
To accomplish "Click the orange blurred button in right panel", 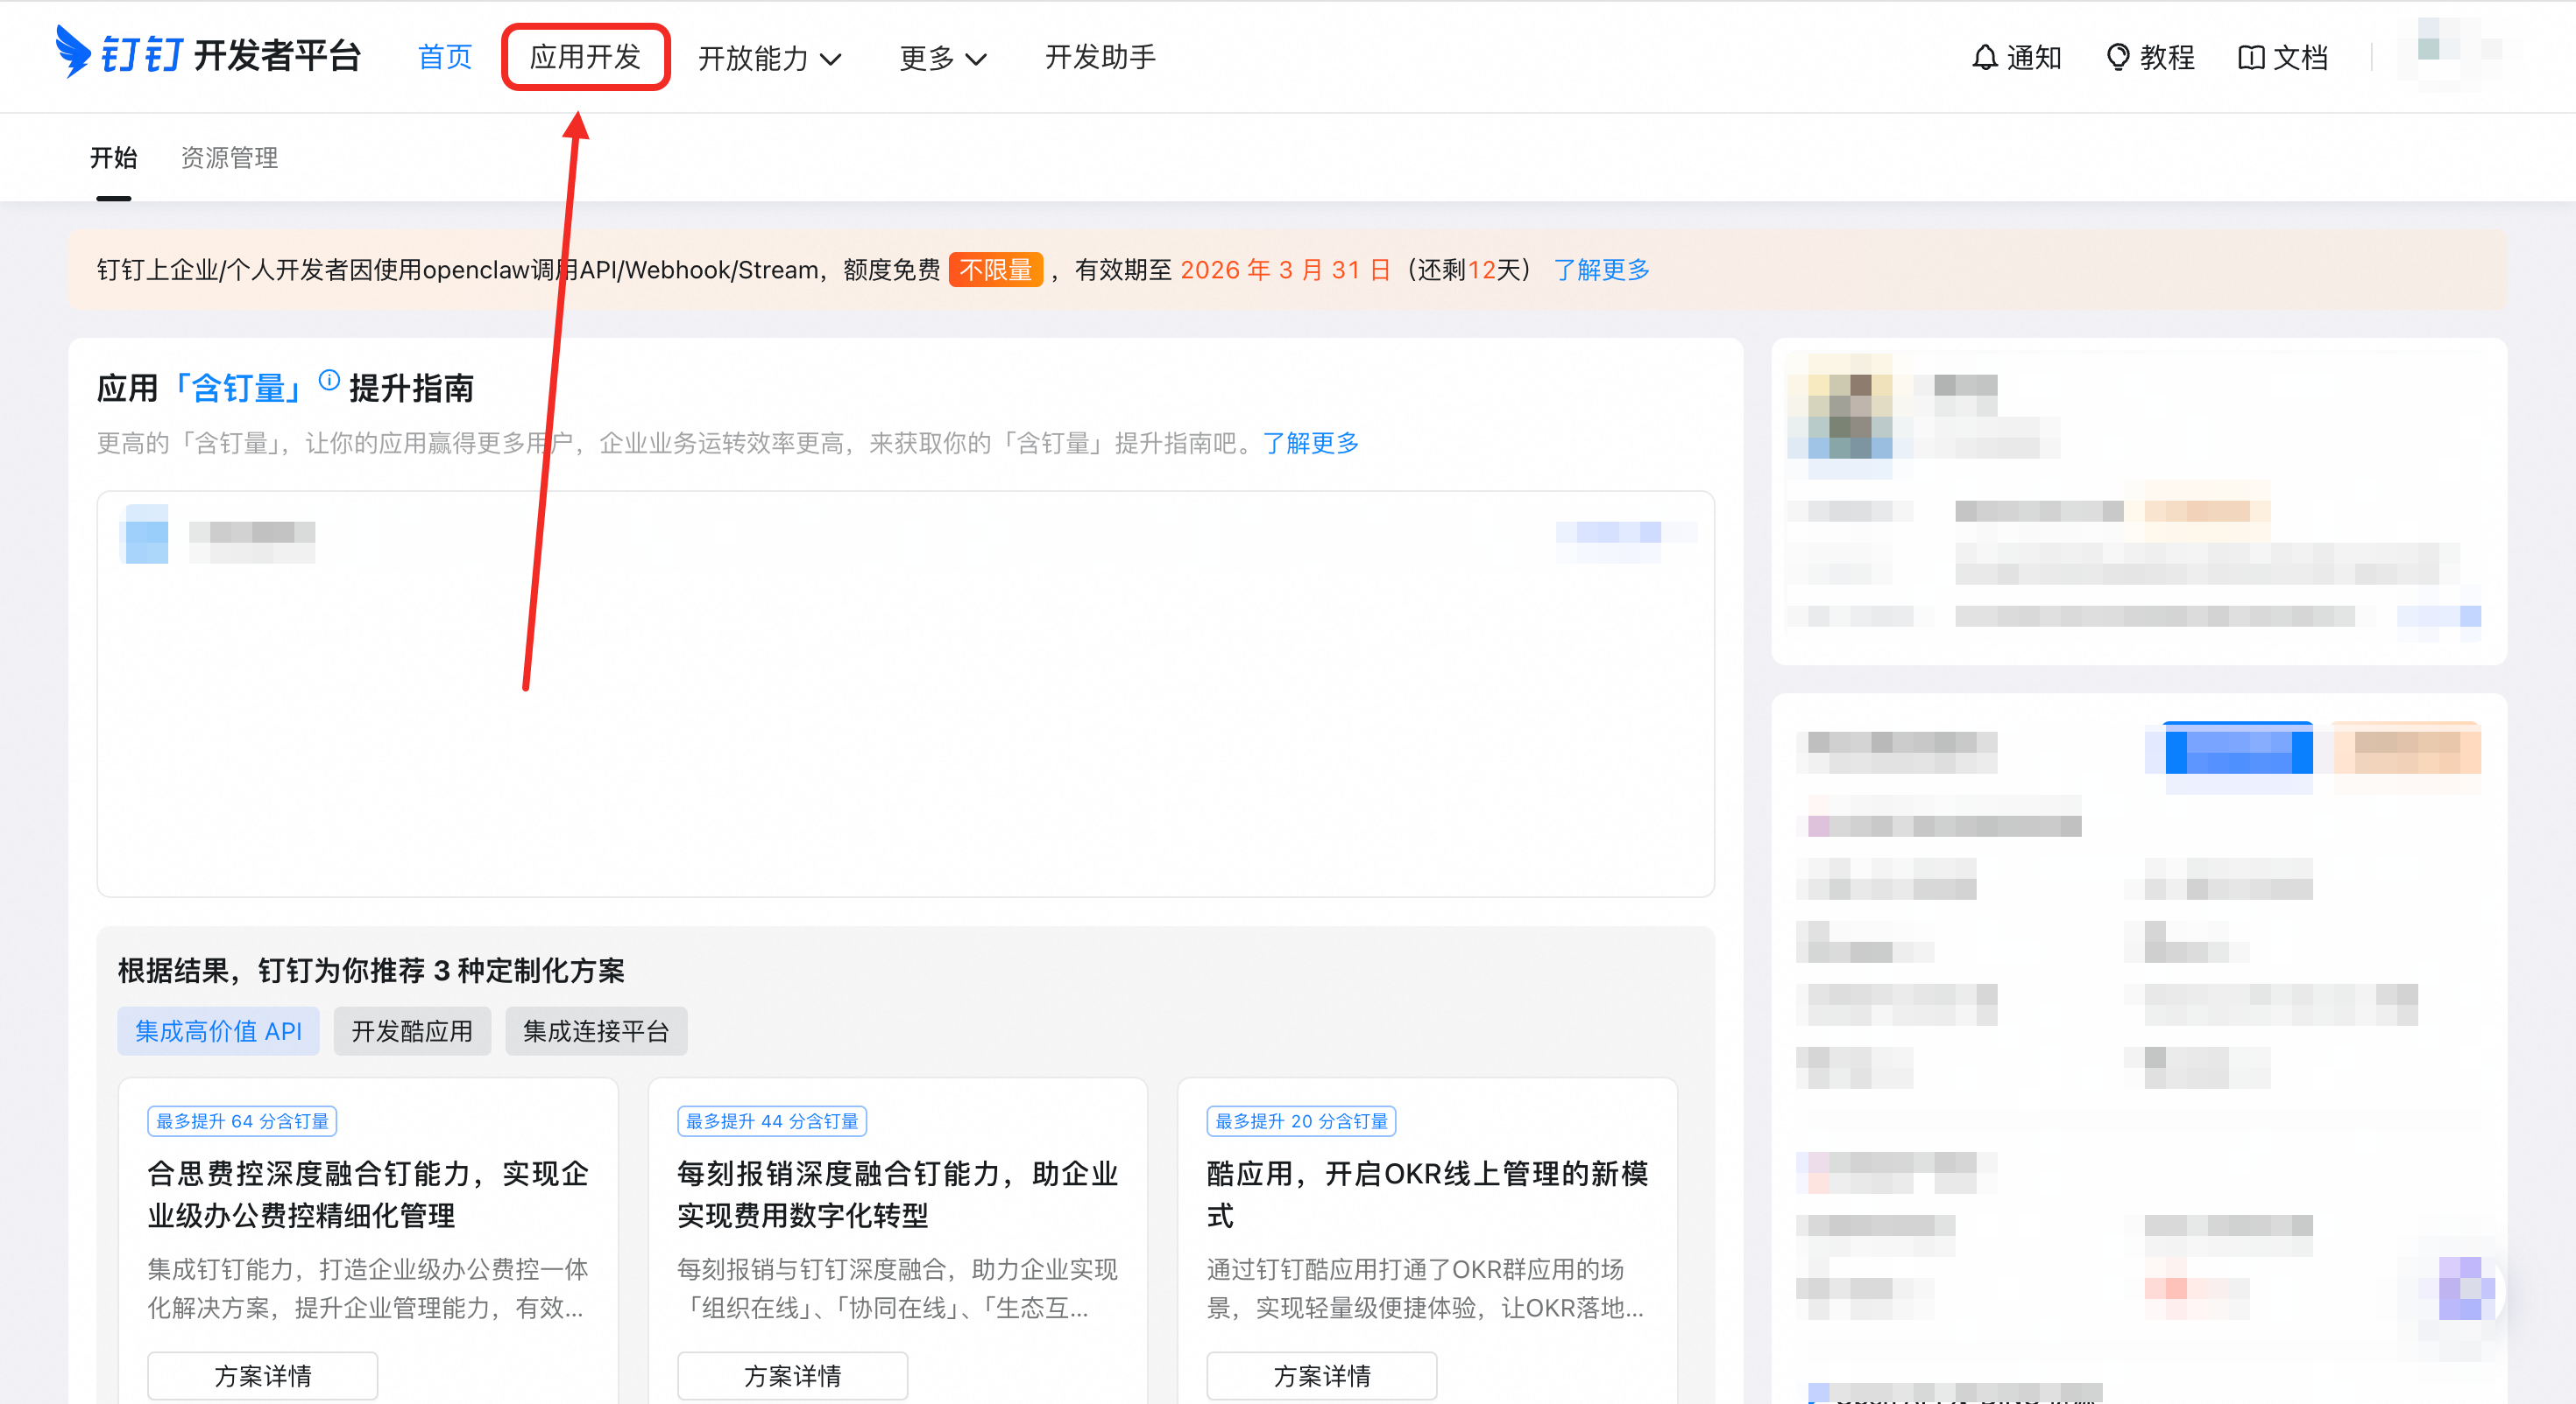I will [2407, 749].
